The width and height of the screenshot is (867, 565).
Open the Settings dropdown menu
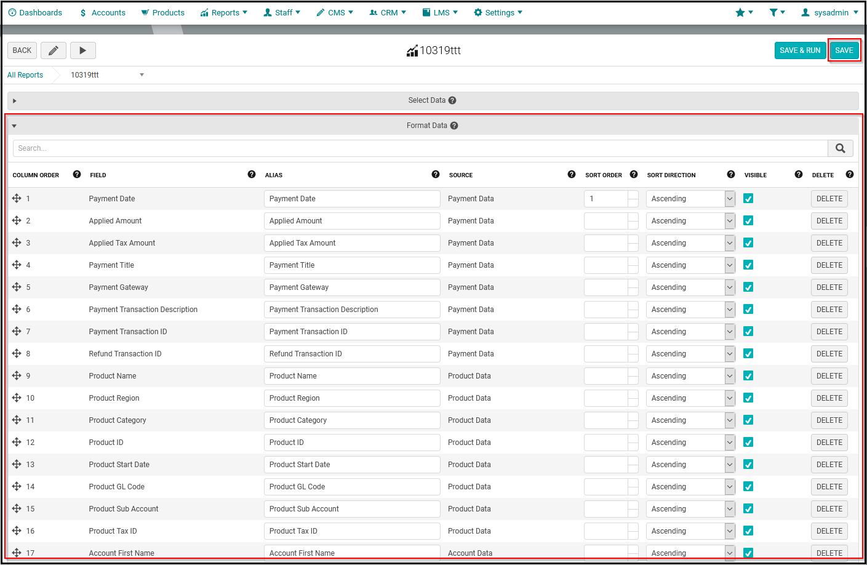point(498,12)
